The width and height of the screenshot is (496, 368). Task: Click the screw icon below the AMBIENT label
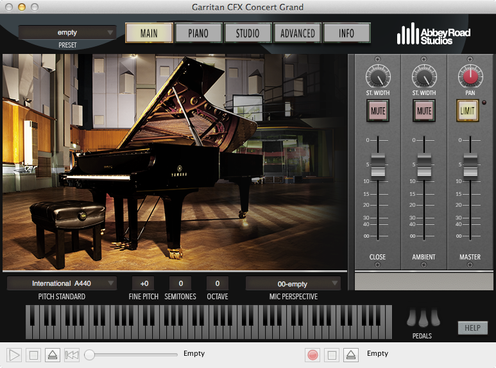click(424, 265)
